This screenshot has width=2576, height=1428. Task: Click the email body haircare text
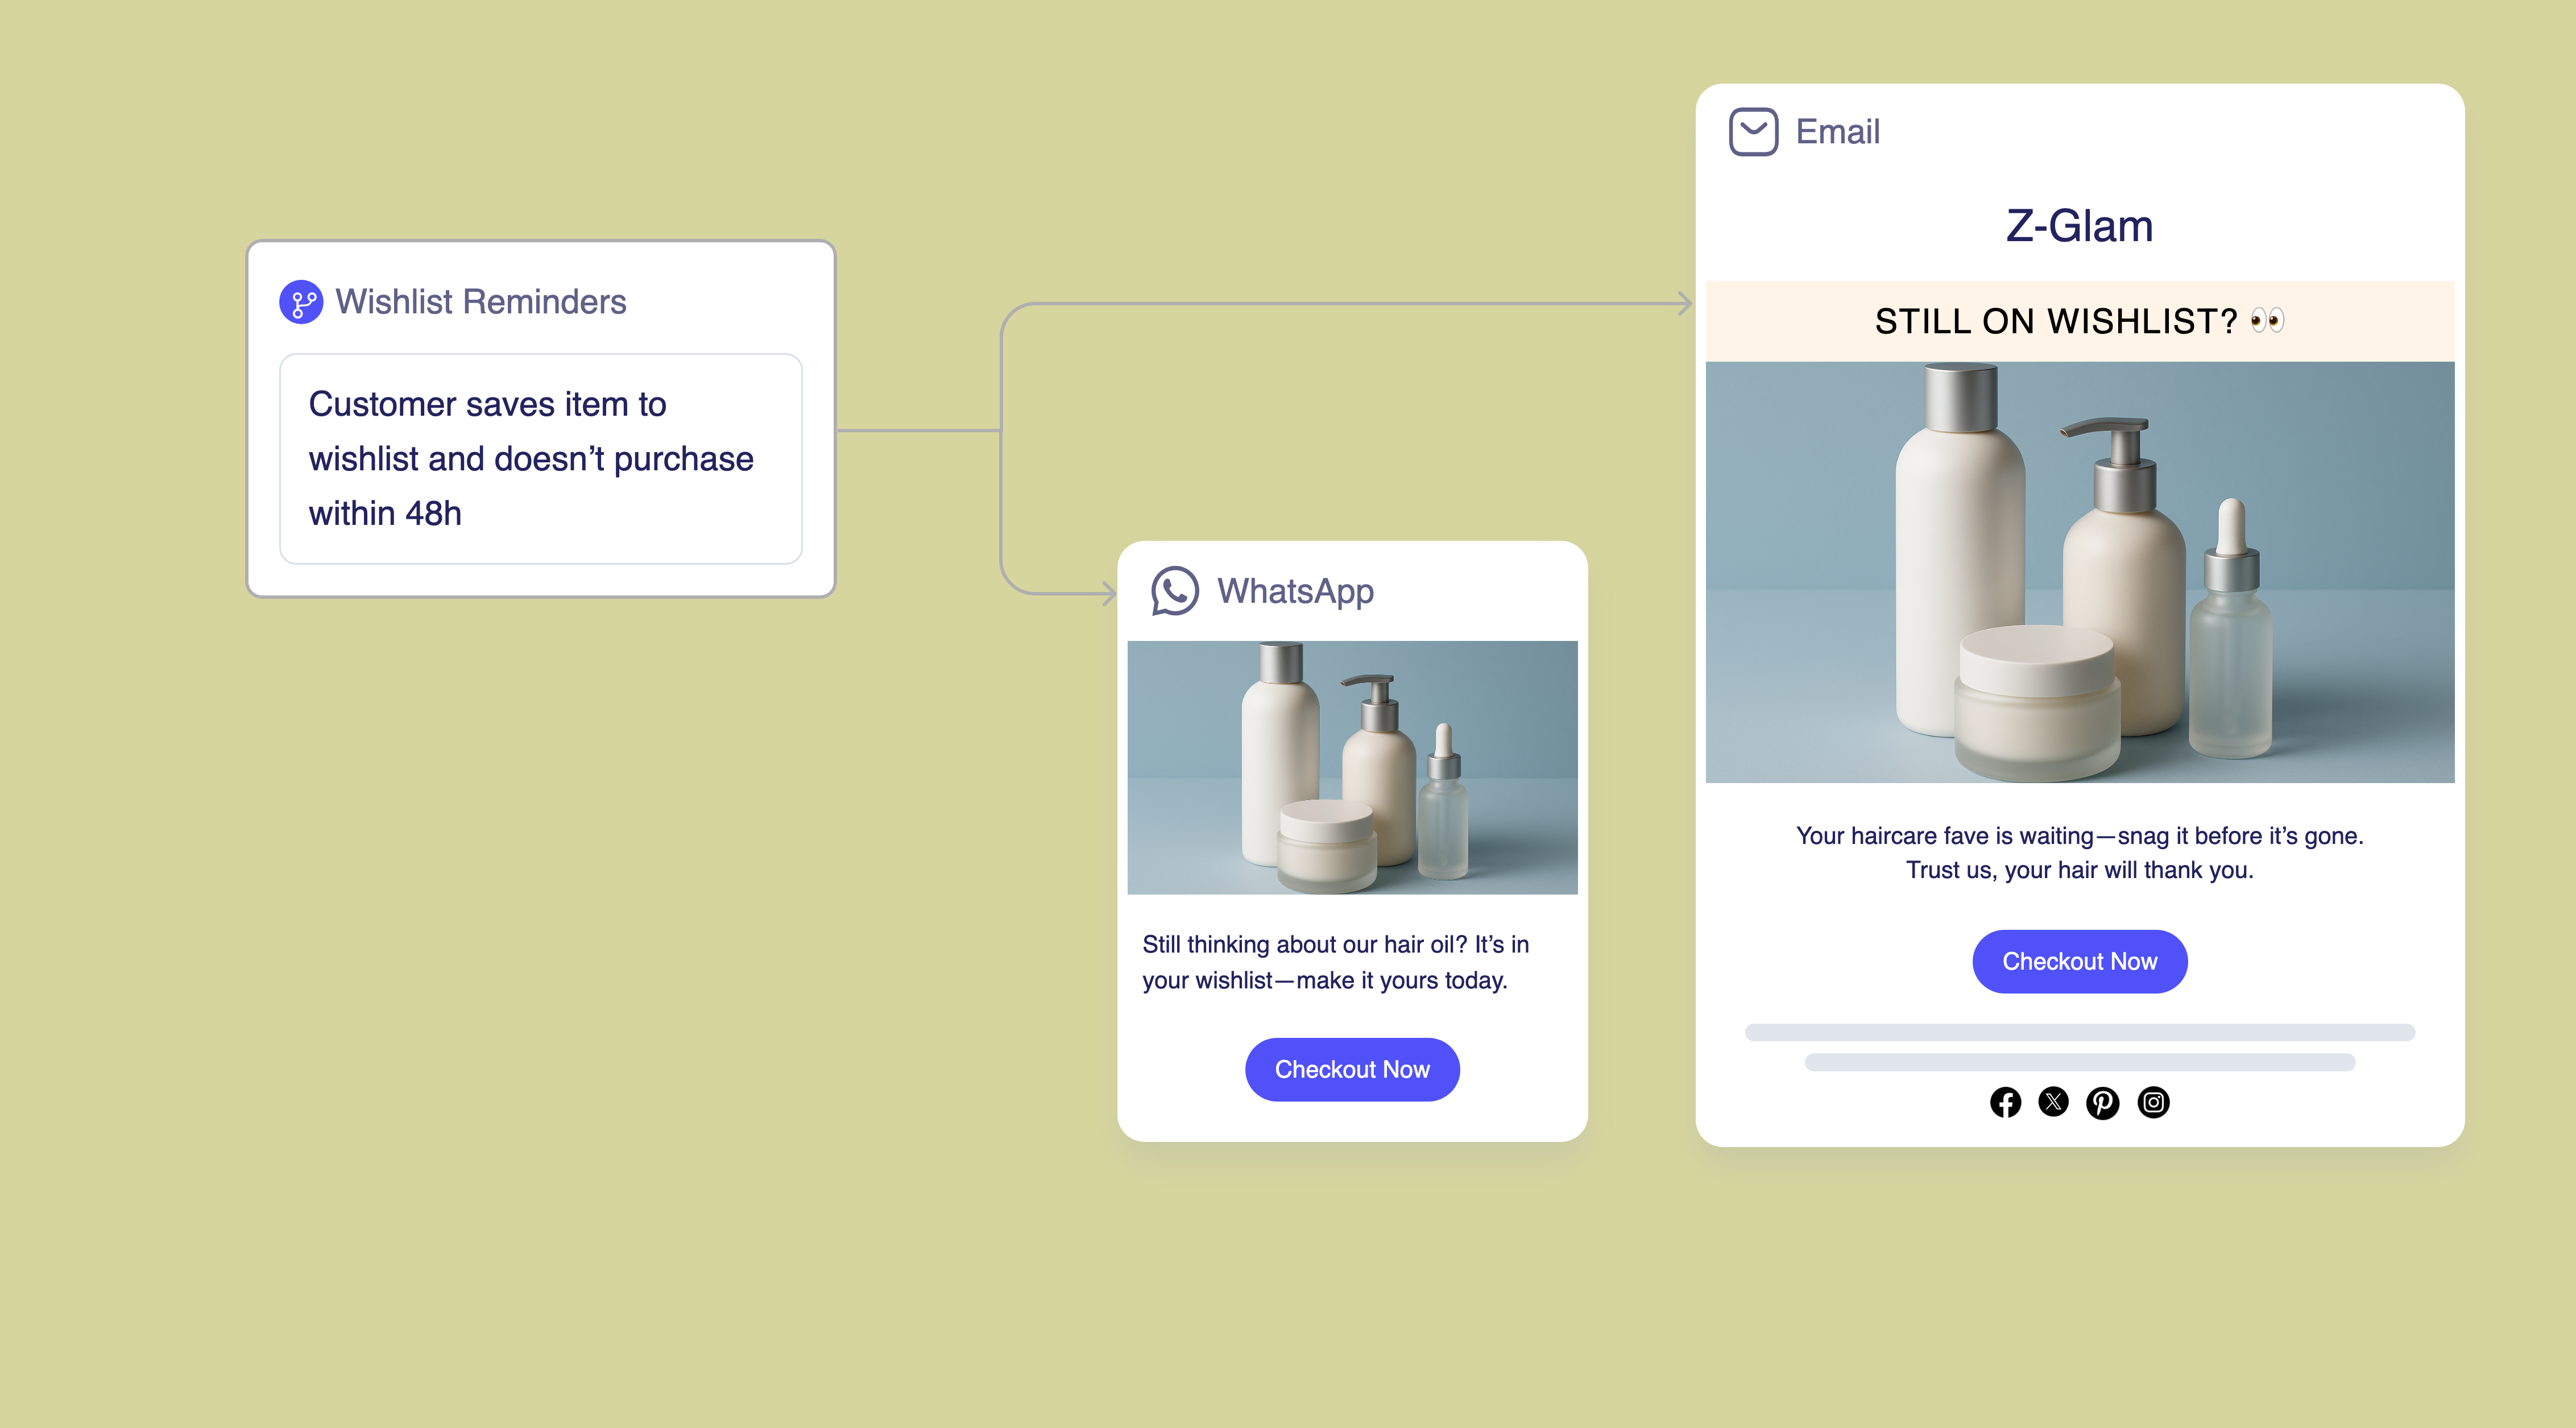coord(2080,853)
